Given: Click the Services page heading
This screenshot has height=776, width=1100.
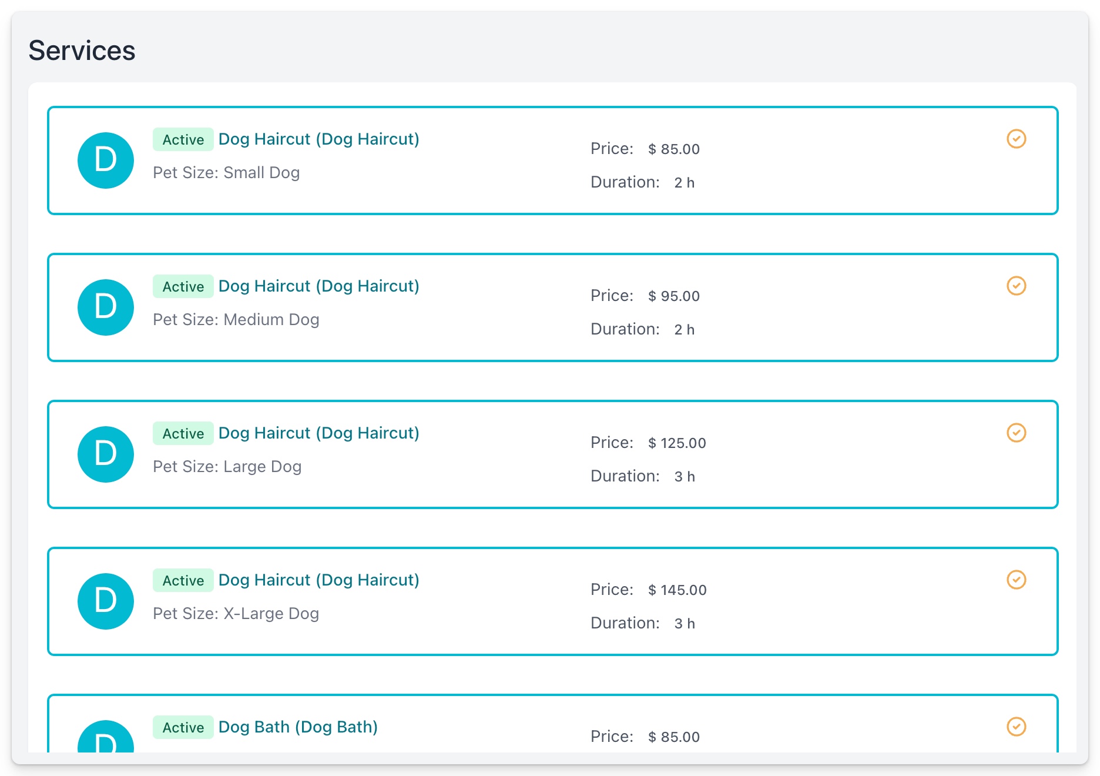Looking at the screenshot, I should coord(82,51).
